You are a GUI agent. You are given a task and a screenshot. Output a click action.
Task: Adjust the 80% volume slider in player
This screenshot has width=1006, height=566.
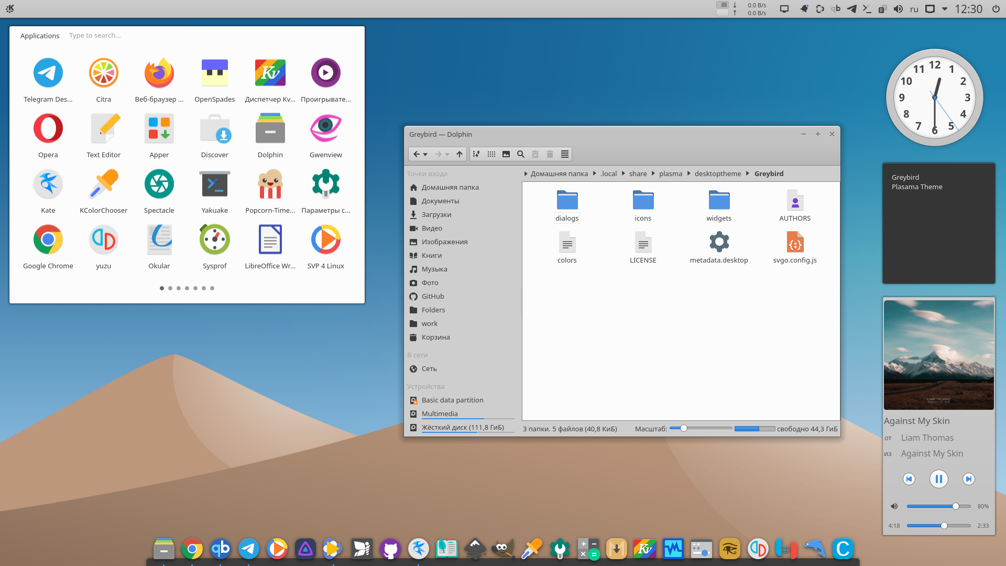click(x=939, y=506)
